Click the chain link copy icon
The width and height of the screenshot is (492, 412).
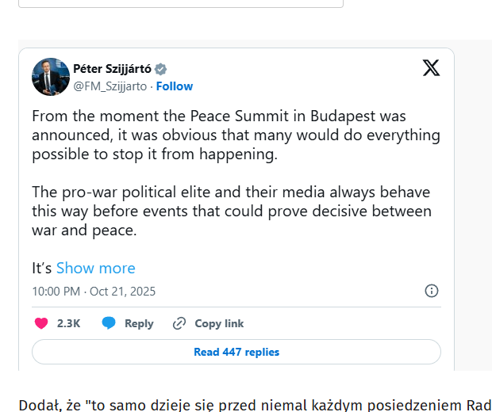tap(179, 323)
